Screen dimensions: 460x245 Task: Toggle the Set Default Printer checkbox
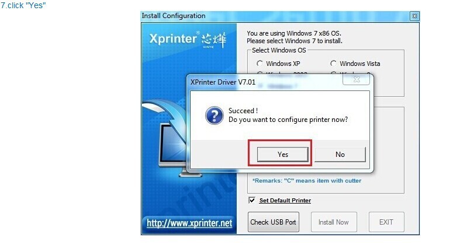coord(252,200)
